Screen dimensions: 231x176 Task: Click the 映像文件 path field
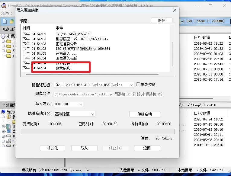108,94
